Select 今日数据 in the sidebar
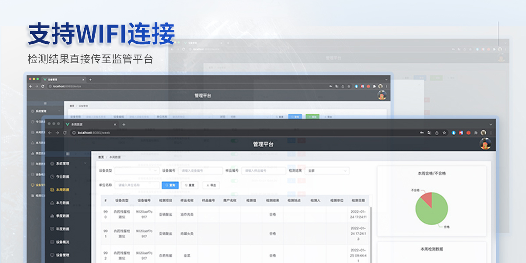This screenshot has width=526, height=263. tap(62, 177)
